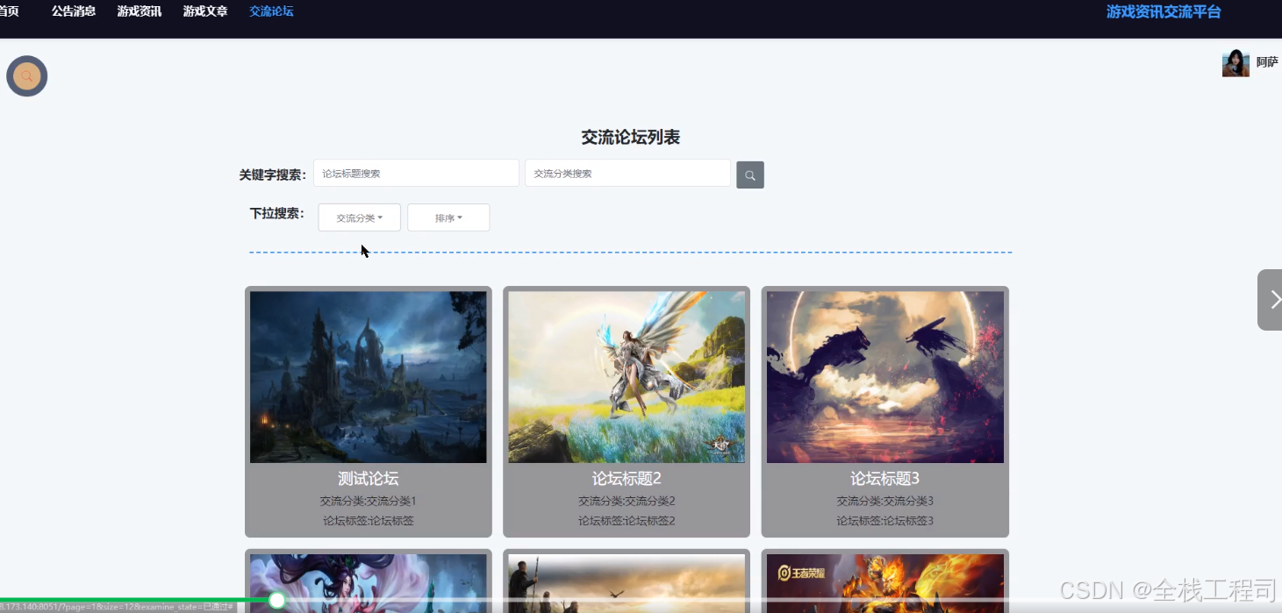
Task: Click the gray magnifier search button
Action: (750, 175)
